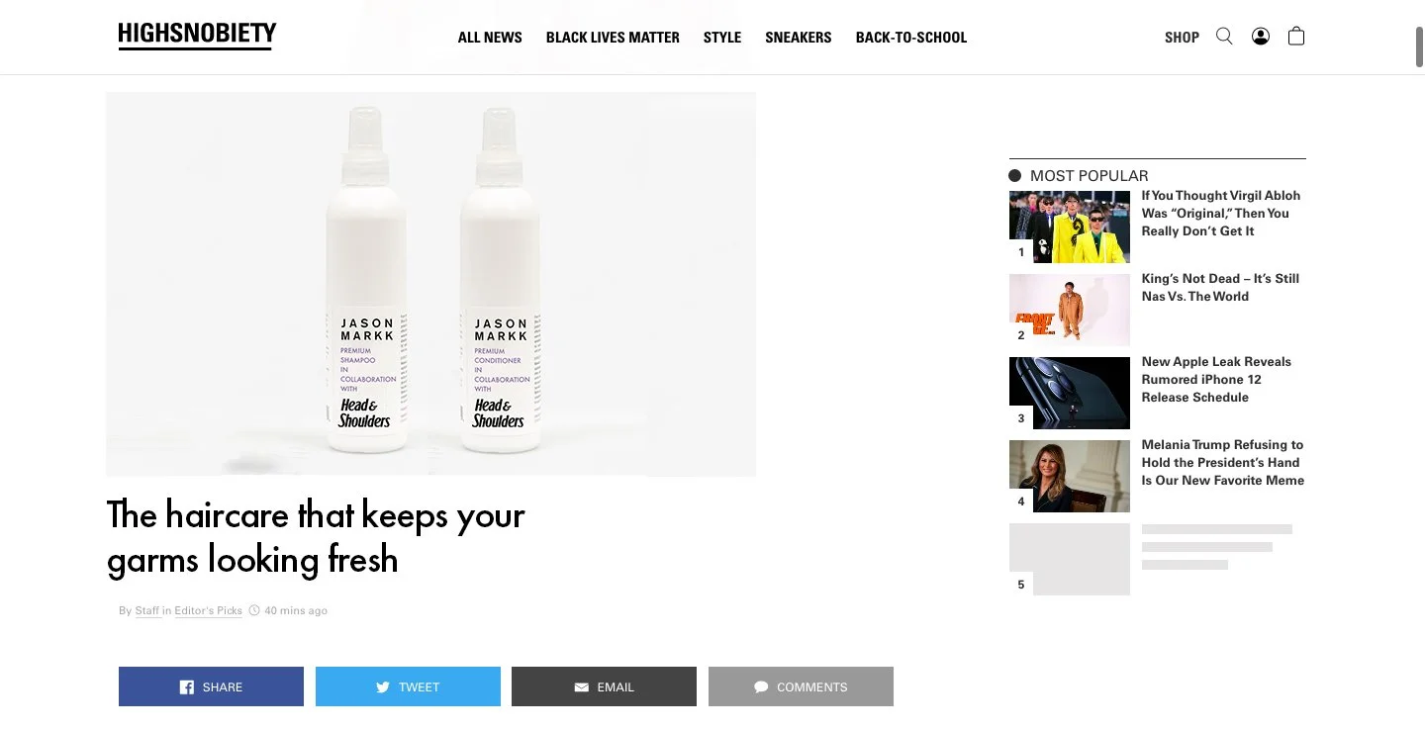Go to All News
The height and width of the screenshot is (730, 1425).
click(x=490, y=38)
